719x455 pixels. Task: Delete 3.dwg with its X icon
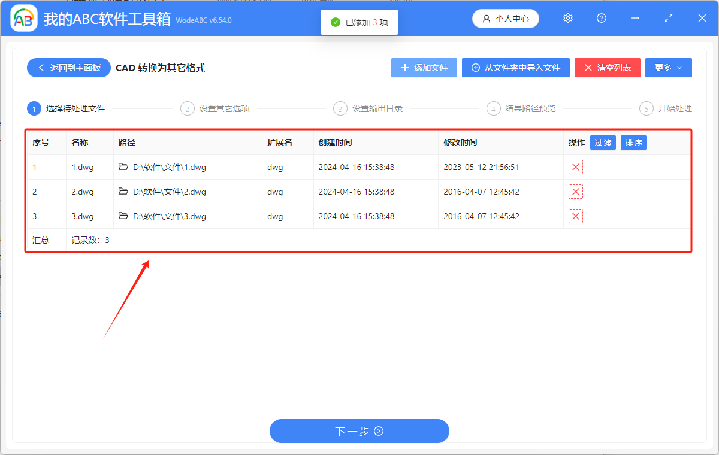(x=575, y=216)
